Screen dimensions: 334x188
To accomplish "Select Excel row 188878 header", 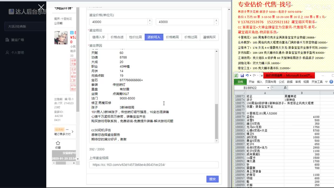I will 240,113.
